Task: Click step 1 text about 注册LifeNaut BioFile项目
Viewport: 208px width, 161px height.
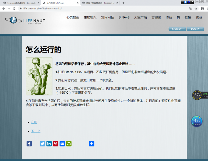Action: point(112,72)
